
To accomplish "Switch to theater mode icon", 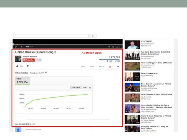I will coord(117,47).
